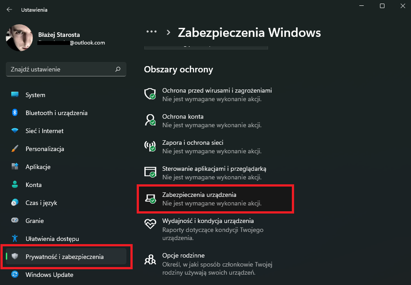
Task: Go back with the arrow button
Action: (9, 10)
